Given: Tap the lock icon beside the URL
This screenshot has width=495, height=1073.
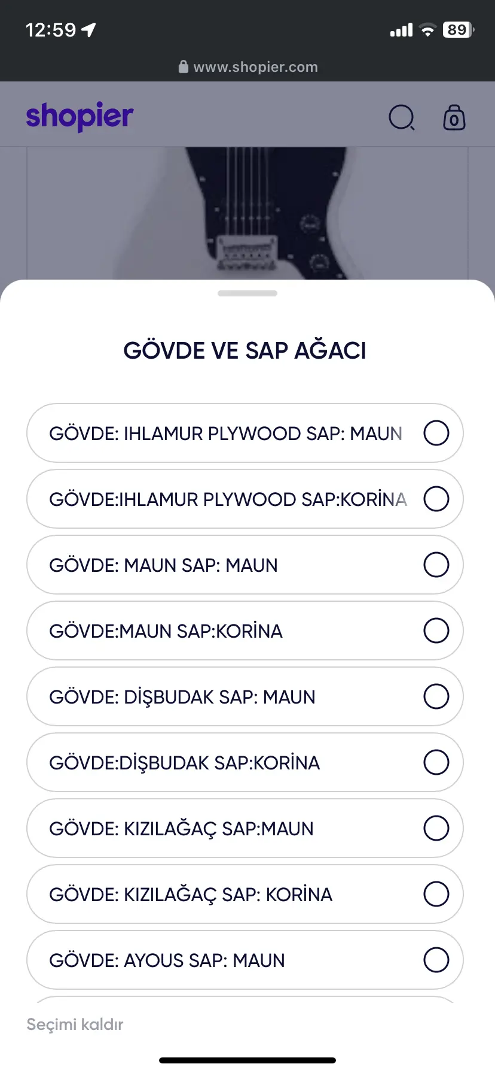Looking at the screenshot, I should point(184,66).
